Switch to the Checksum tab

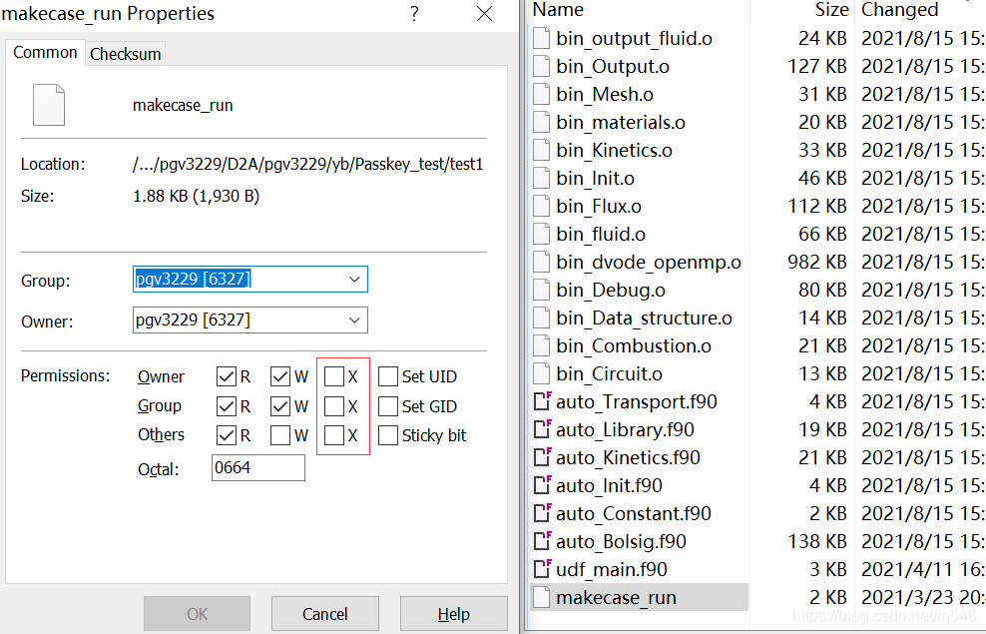(x=125, y=54)
